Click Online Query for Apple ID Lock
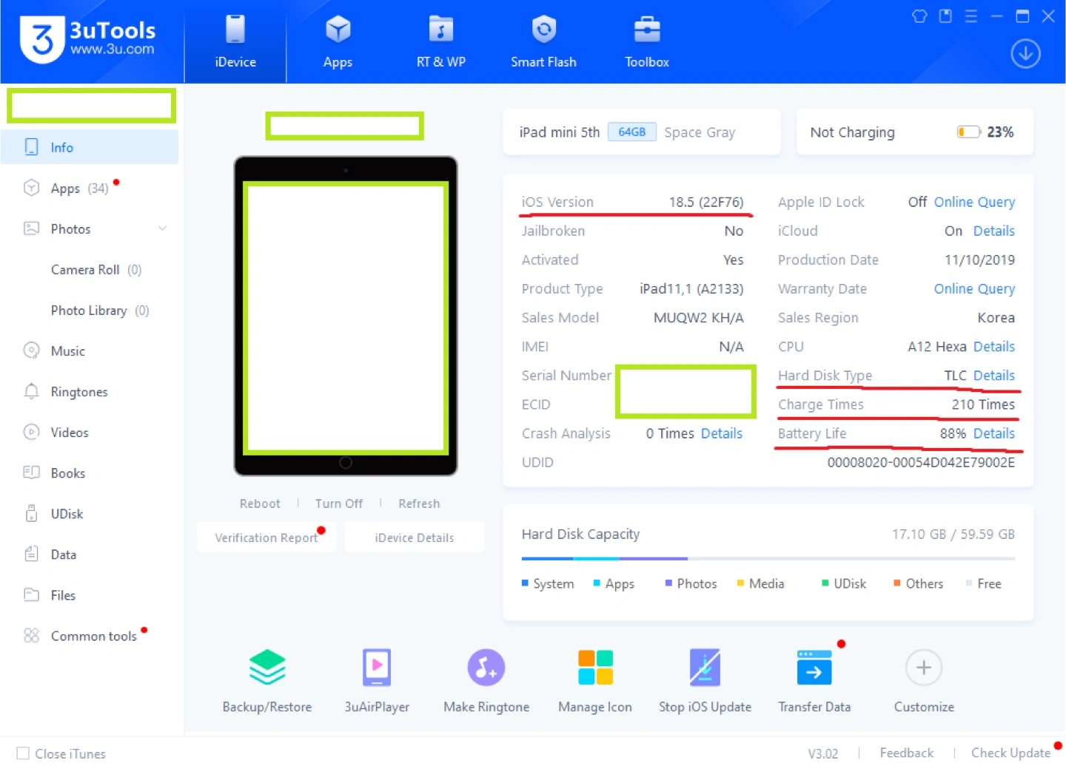The height and width of the screenshot is (766, 1066). (974, 202)
